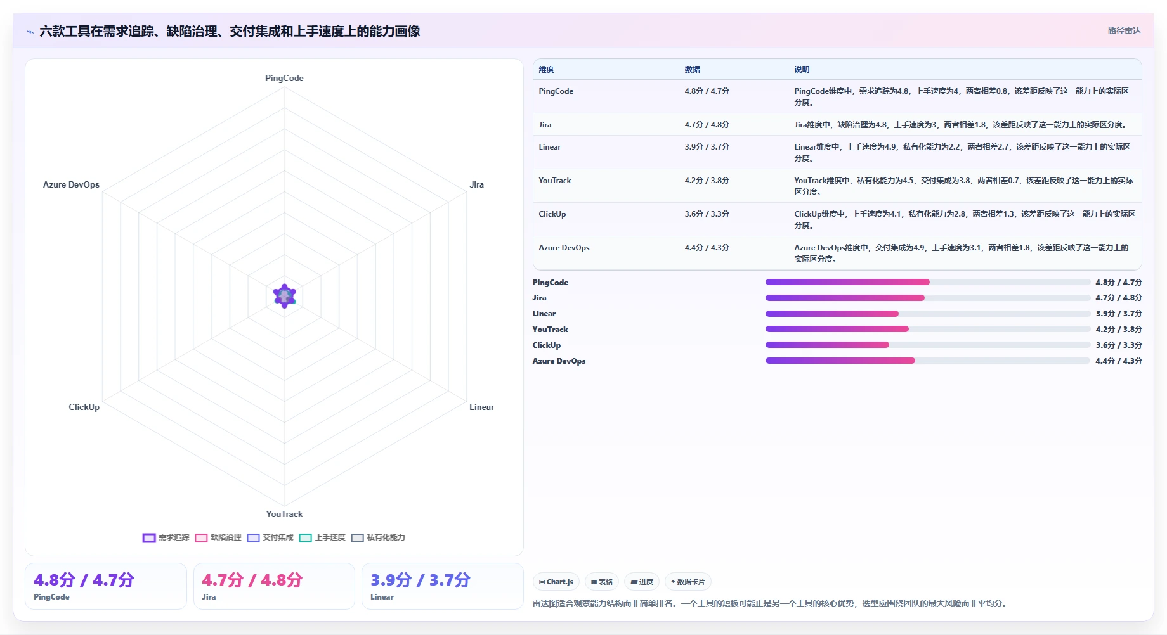Click the small icon before the dashboard title
Image resolution: width=1167 pixels, height=635 pixels.
(30, 32)
